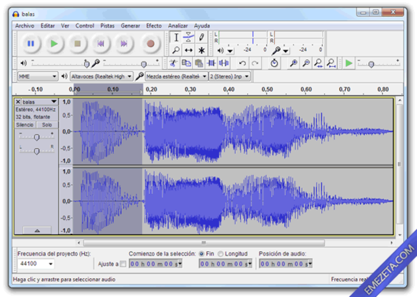Open the Ver menu
This screenshot has height=297, width=417.
(x=65, y=26)
